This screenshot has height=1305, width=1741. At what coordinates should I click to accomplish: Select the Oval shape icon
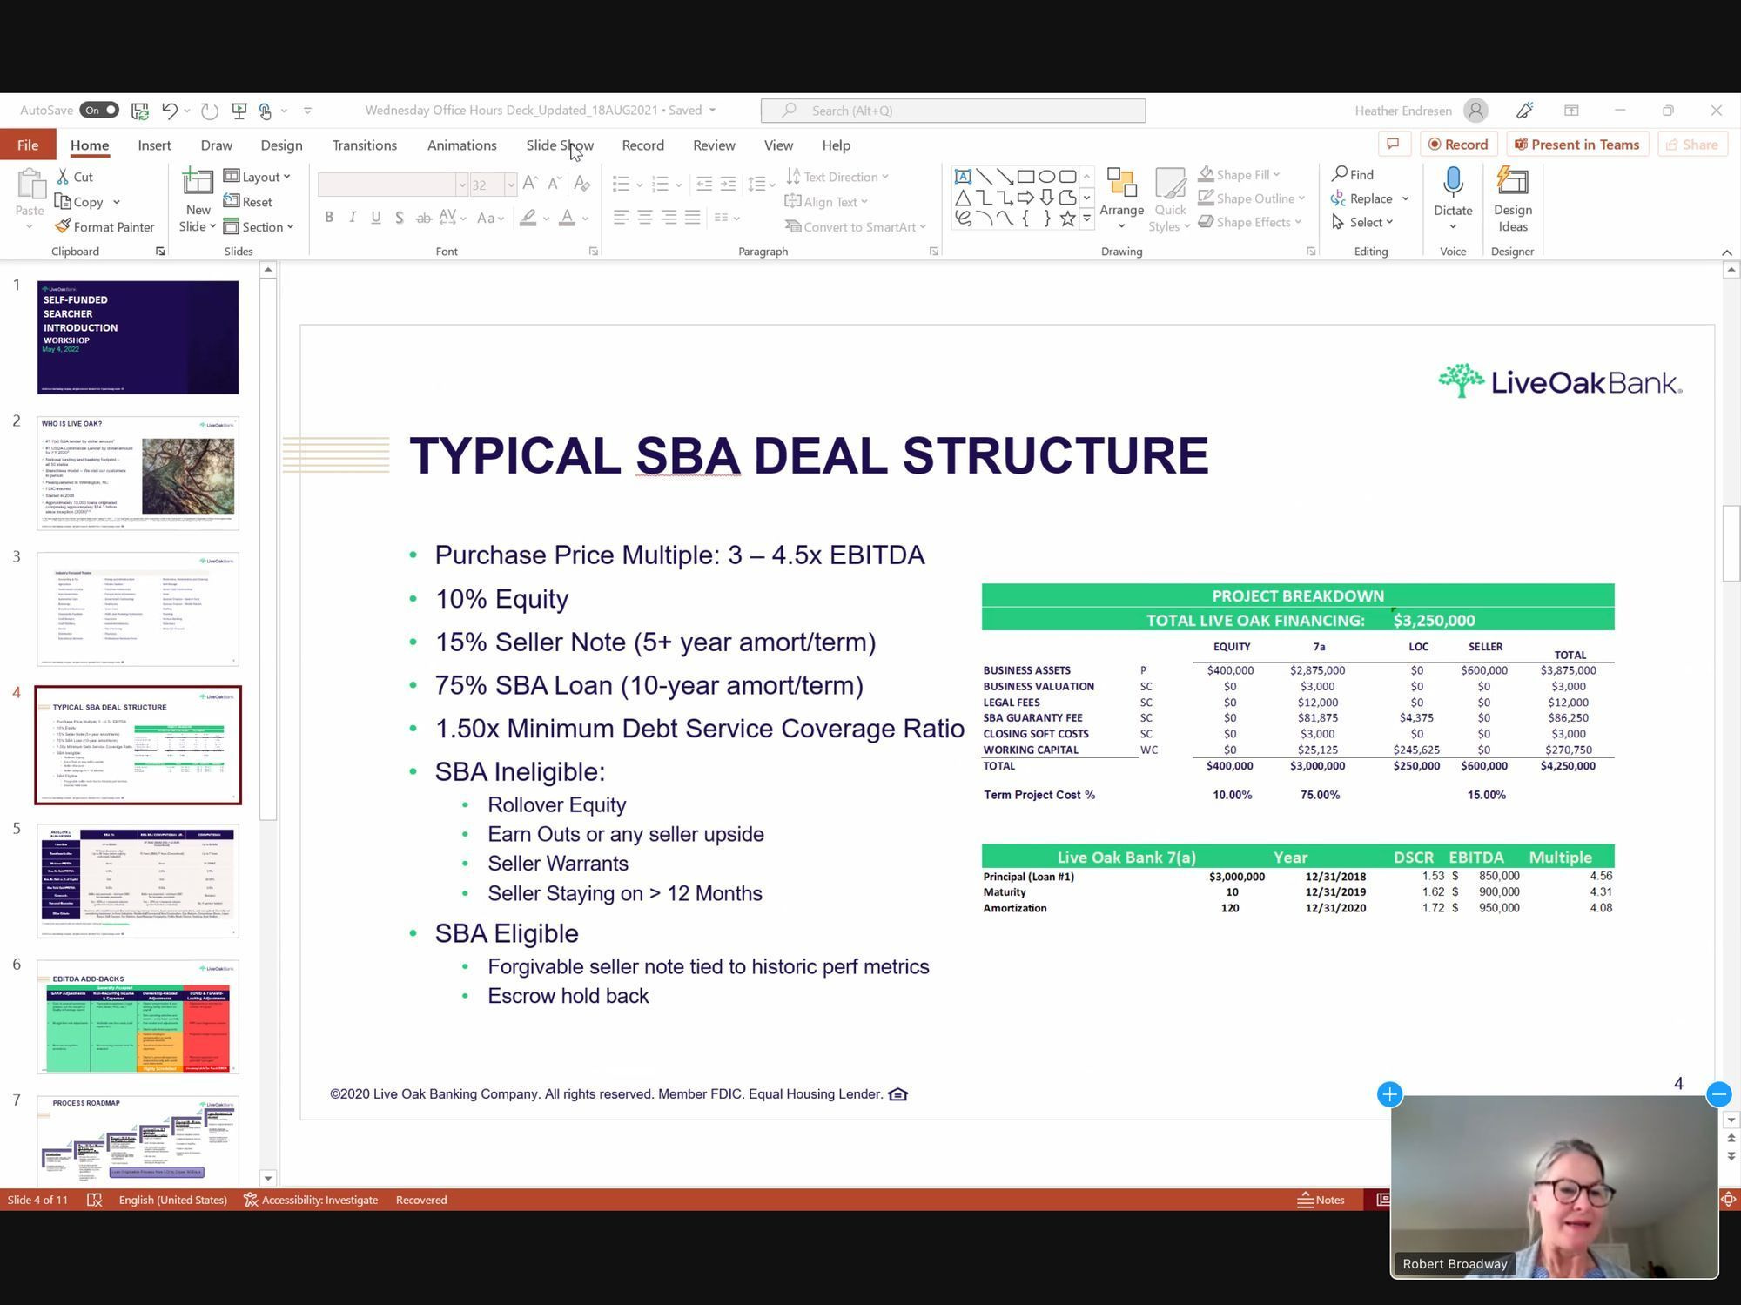(x=1046, y=177)
